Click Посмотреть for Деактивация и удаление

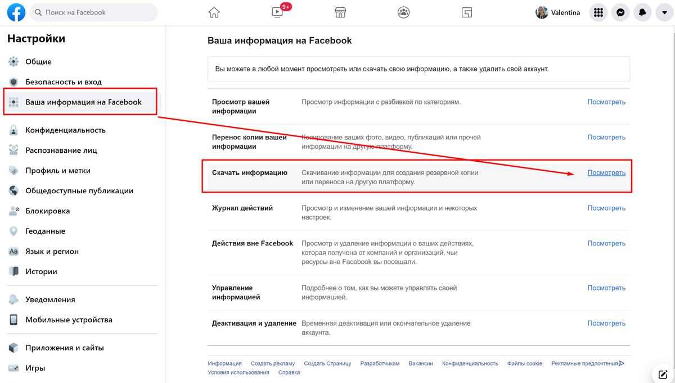(606, 323)
